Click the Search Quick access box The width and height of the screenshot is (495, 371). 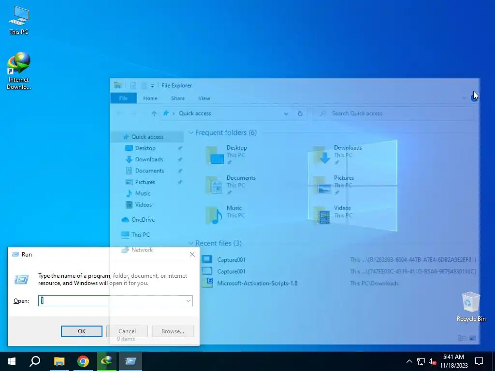pos(393,113)
